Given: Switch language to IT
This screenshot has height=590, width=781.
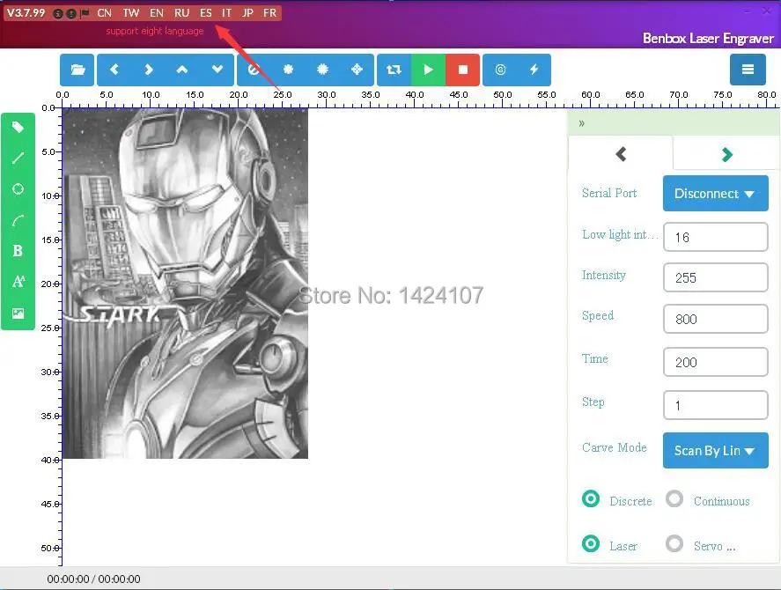Looking at the screenshot, I should pos(226,13).
